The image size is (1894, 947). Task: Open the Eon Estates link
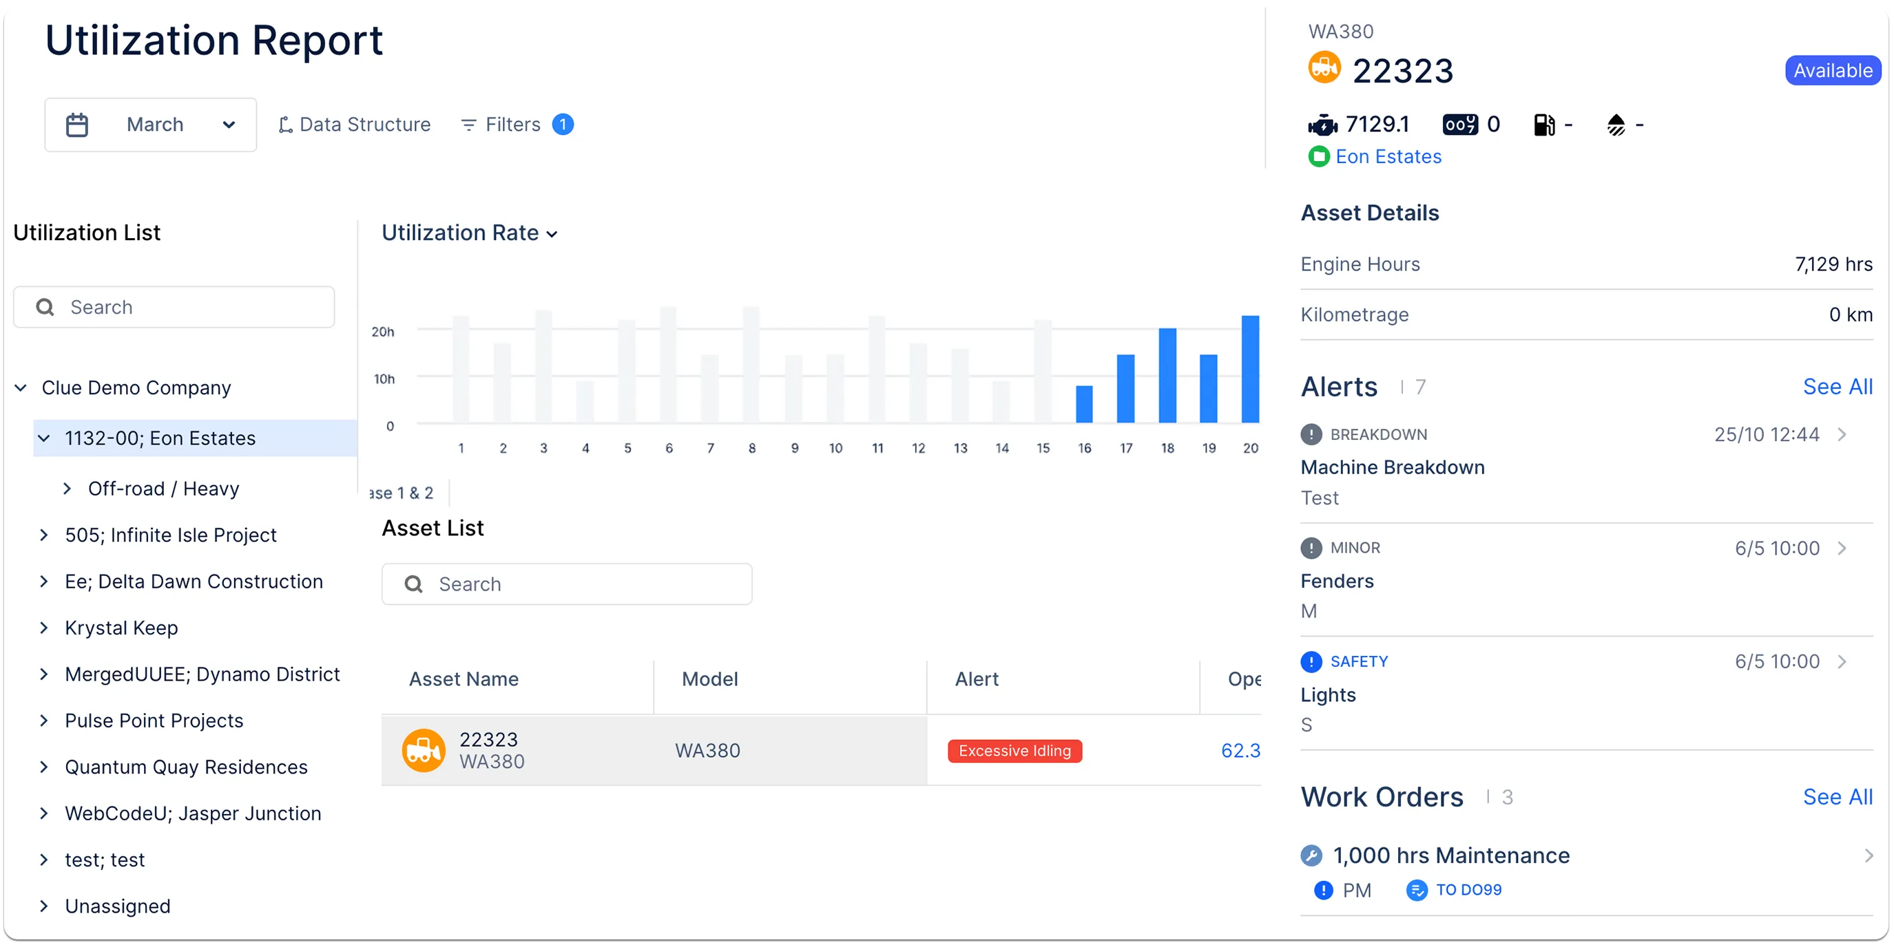tap(1388, 156)
